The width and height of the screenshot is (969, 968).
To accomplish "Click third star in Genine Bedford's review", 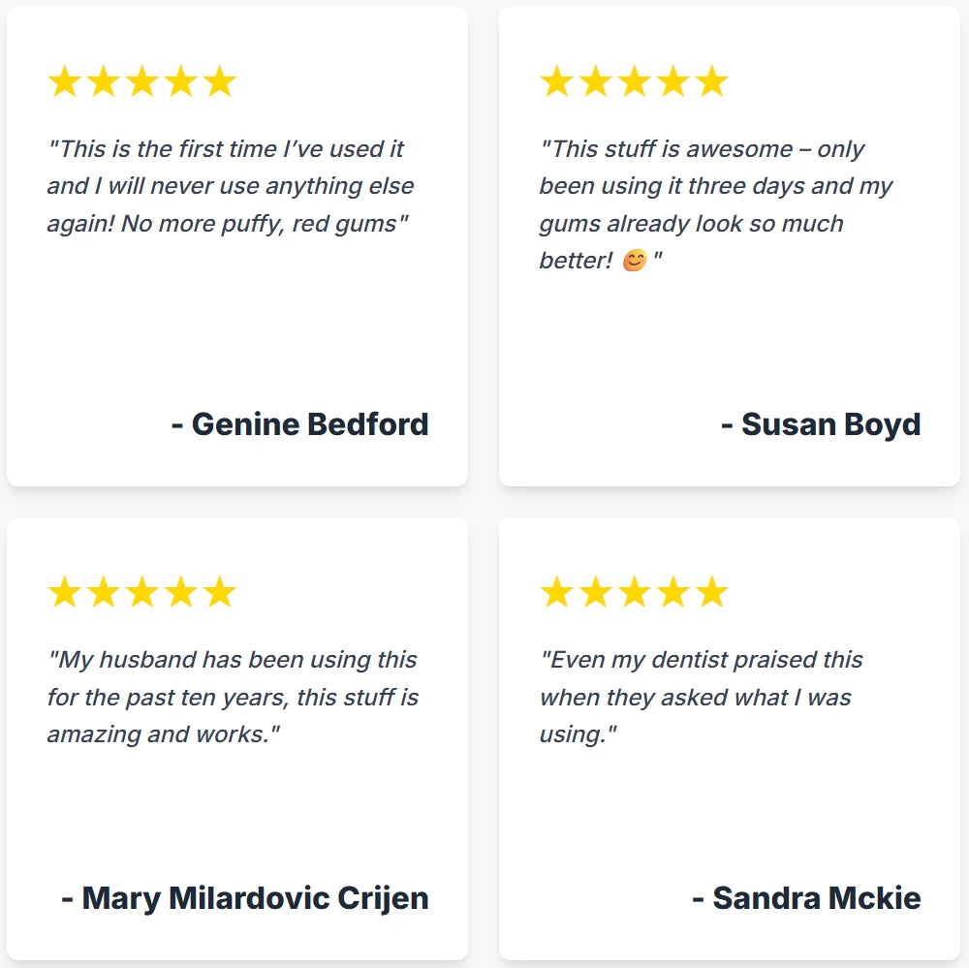I will coord(142,81).
